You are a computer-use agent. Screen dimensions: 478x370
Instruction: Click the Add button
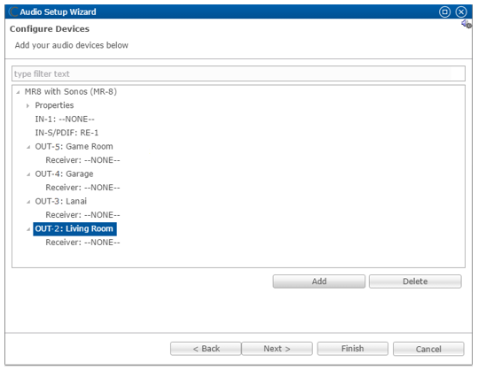(x=319, y=281)
